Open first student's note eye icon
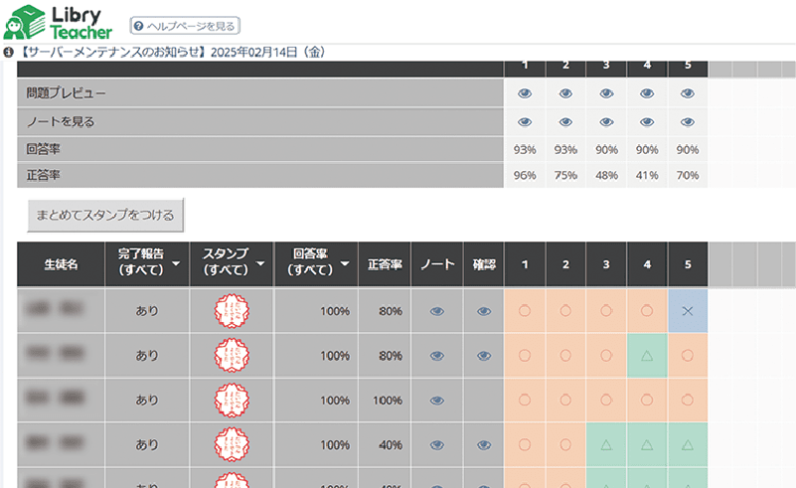The image size is (796, 488). tap(436, 311)
